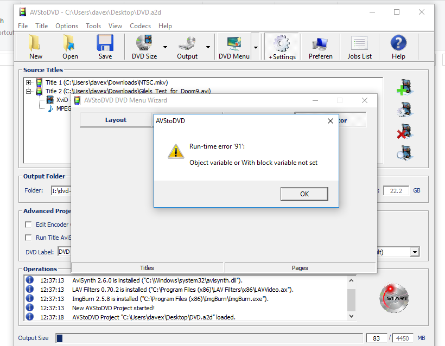The width and height of the screenshot is (445, 346).
Task: Click the AVStoDVD app icon in main title bar
Action: pyautogui.click(x=23, y=12)
